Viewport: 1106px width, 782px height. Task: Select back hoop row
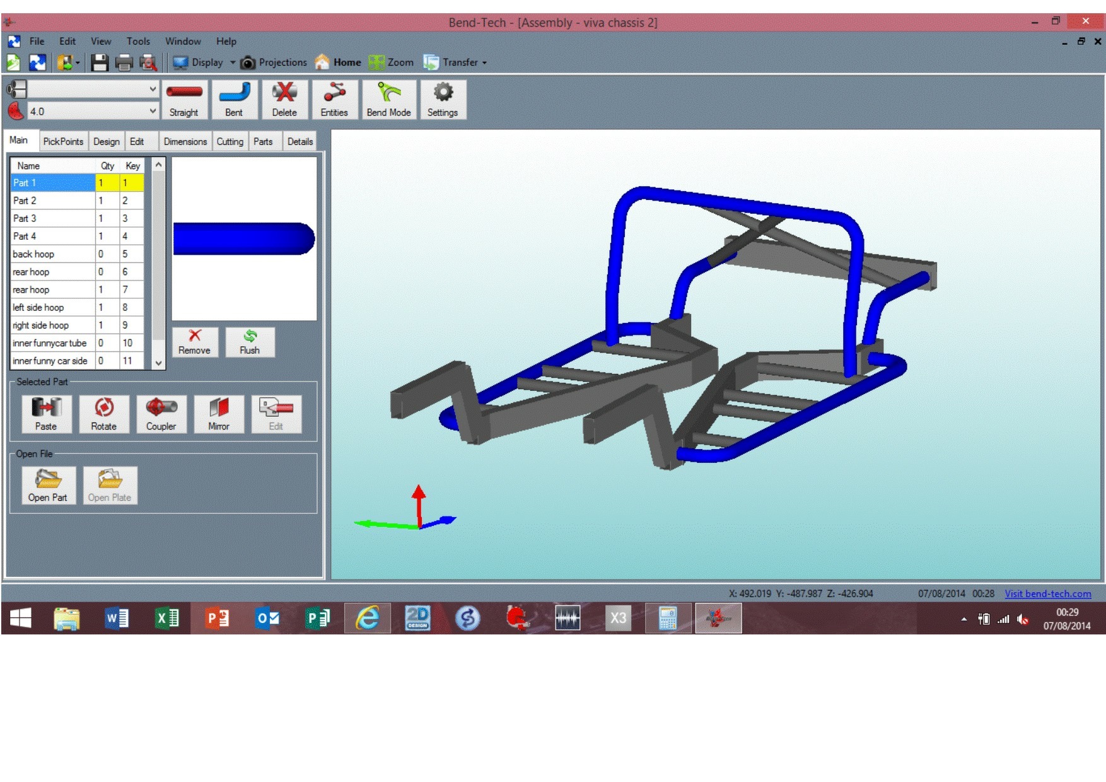pyautogui.click(x=78, y=254)
